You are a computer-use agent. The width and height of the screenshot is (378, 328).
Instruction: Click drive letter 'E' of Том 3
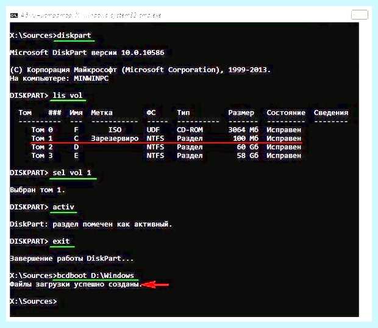pos(76,156)
